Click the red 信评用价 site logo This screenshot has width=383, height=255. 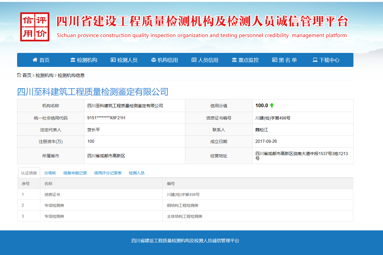(x=35, y=27)
